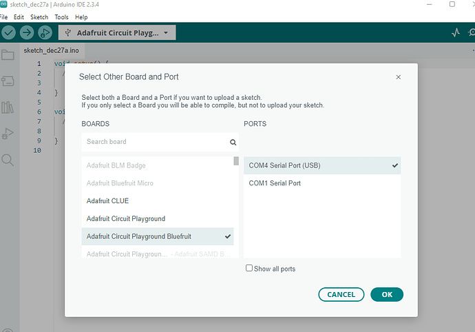Open the Boards Manager sidebar icon
Viewport: 475px width, 332px height.
[8, 81]
